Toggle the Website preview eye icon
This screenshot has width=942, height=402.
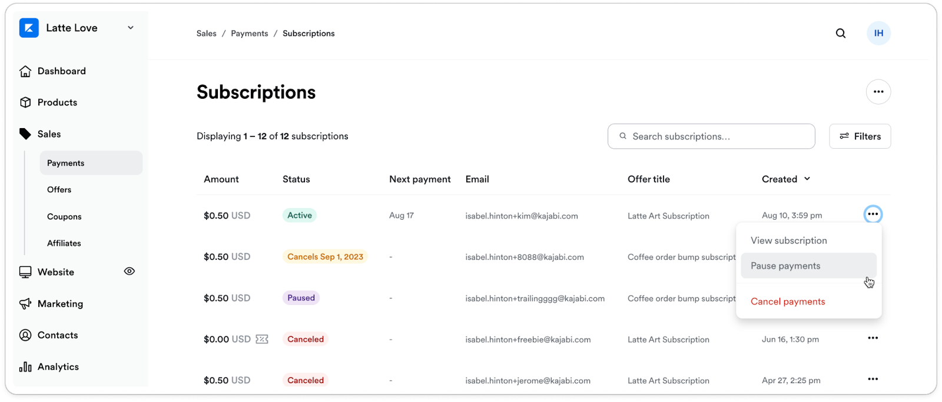(130, 272)
